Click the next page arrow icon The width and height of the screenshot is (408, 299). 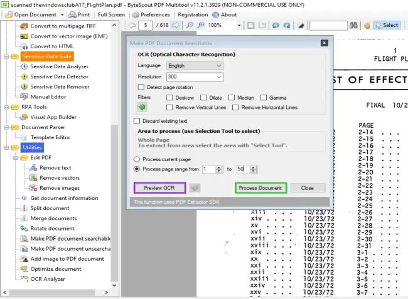(x=176, y=25)
